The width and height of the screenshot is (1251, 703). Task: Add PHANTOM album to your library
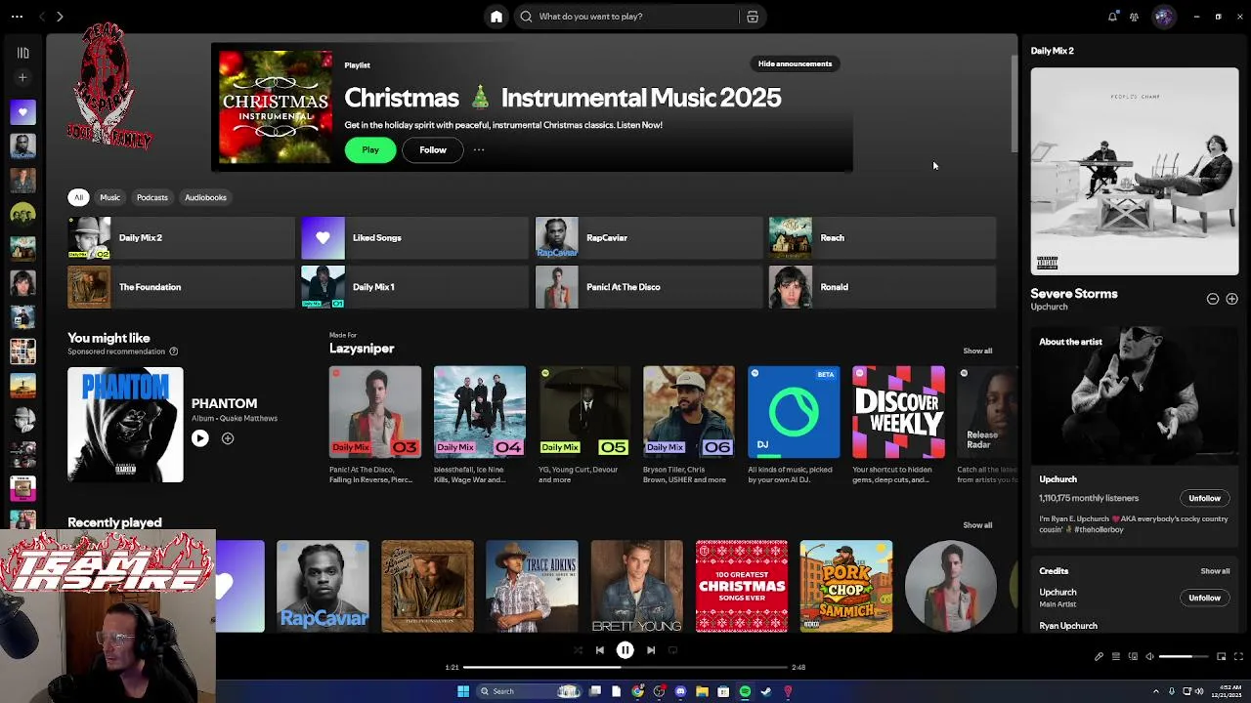228,438
